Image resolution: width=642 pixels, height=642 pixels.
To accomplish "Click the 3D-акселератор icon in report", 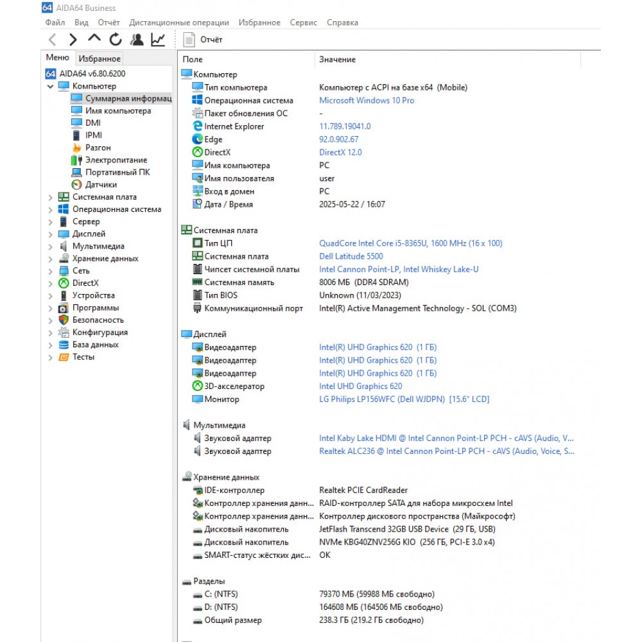I will pos(197,386).
